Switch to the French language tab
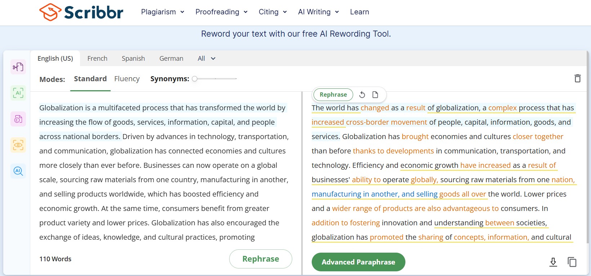Screen dimensions: 591x276 (97, 59)
